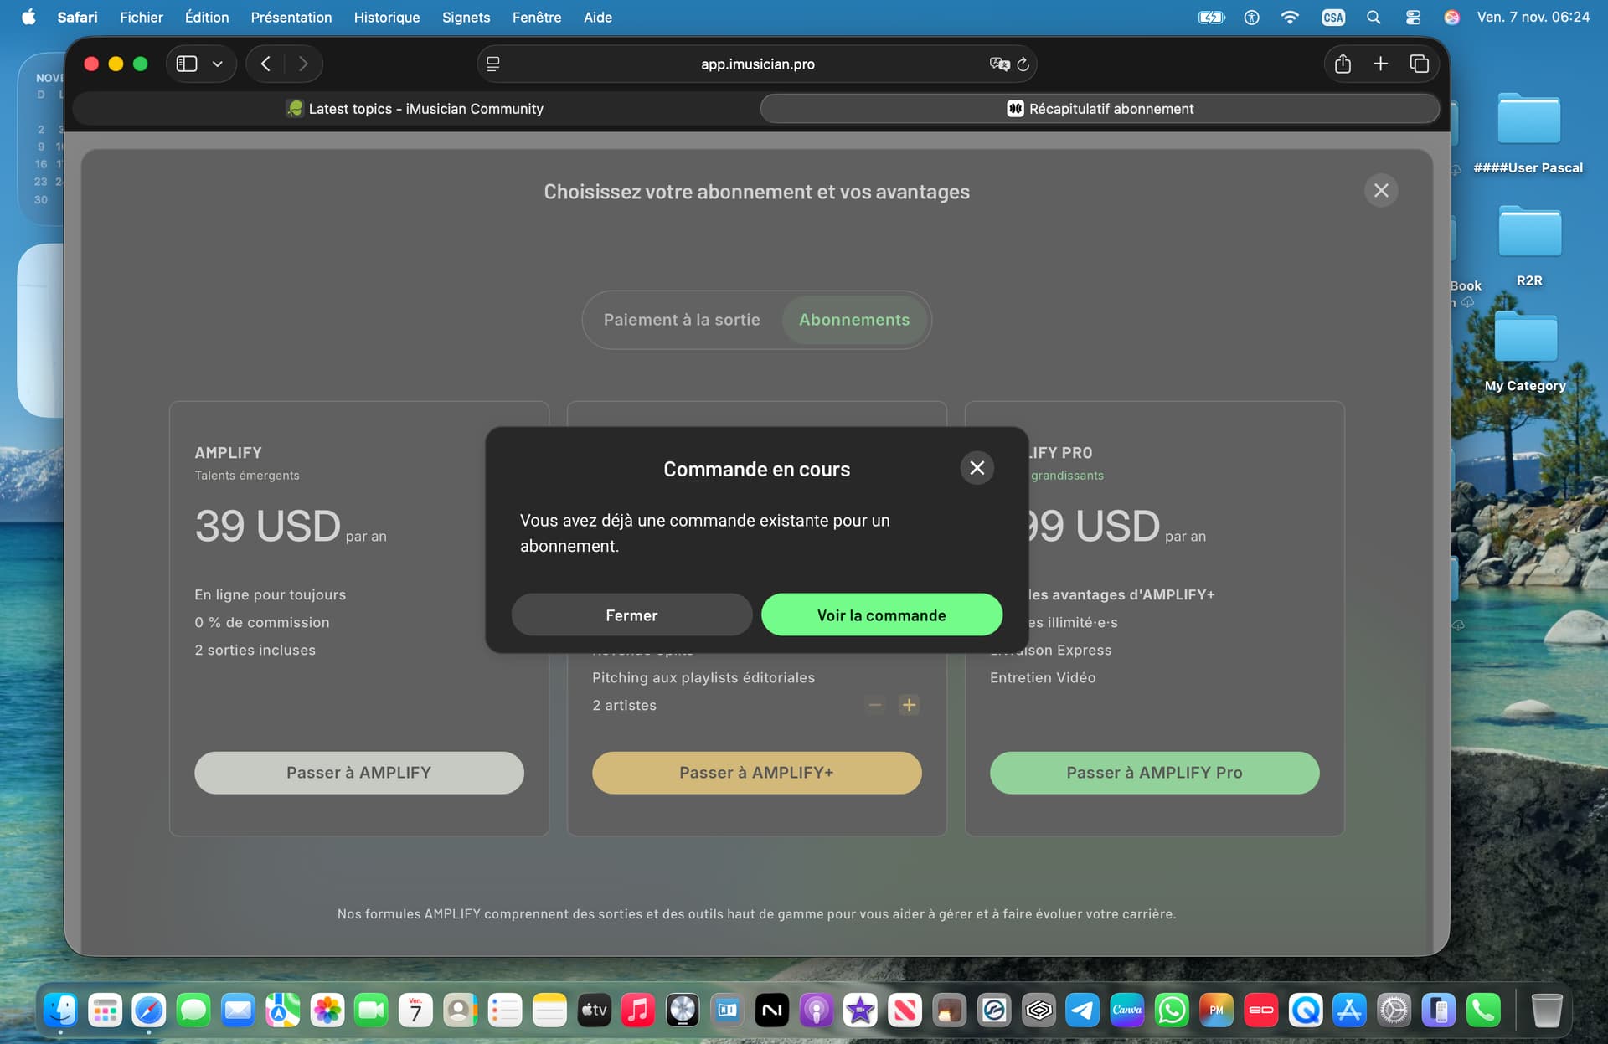This screenshot has width=1608, height=1044.
Task: Open the Historique menu
Action: click(386, 17)
